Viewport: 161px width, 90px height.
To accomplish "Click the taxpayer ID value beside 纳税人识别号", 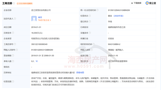I will [x=42, y=50].
